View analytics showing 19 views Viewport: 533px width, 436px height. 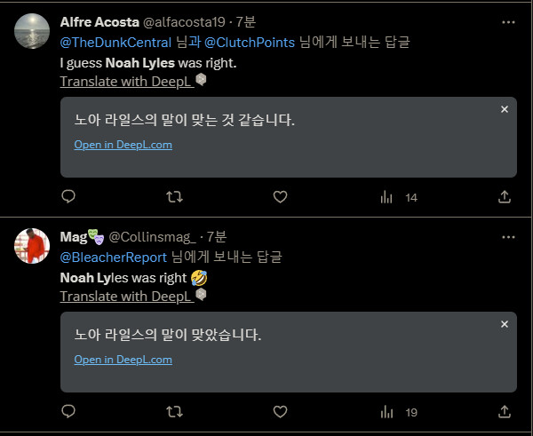(x=399, y=411)
